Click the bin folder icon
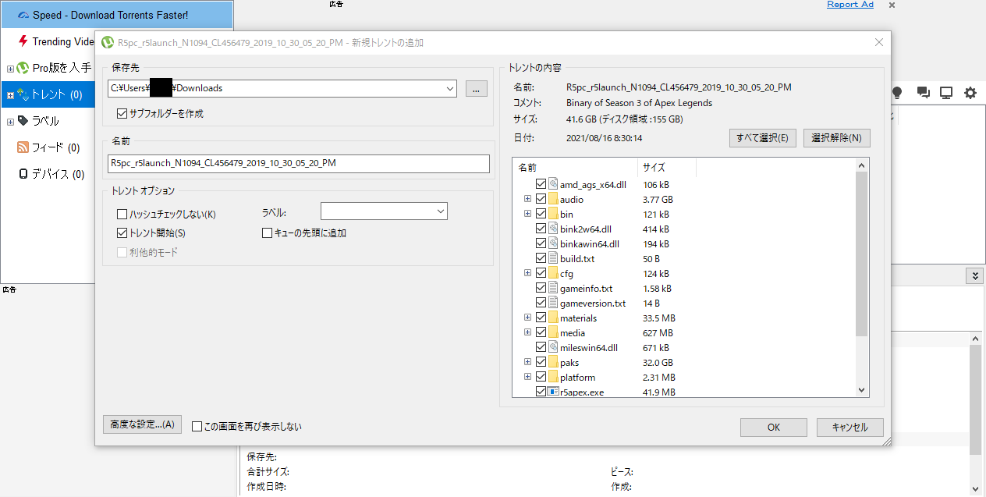 [x=553, y=214]
